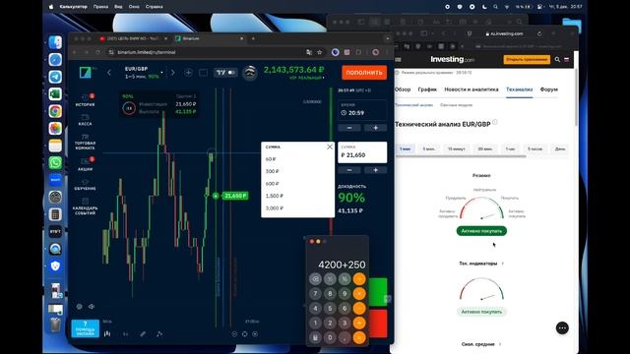Image resolution: width=630 pixels, height=354 pixels.
Task: Click the orange Пополнить button
Action: (x=364, y=73)
